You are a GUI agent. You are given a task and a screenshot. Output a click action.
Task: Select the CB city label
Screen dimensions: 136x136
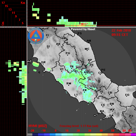(x=110, y=93)
